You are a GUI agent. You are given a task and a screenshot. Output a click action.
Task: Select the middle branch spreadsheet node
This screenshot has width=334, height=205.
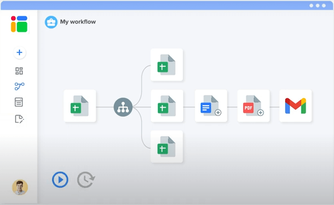[167, 106]
